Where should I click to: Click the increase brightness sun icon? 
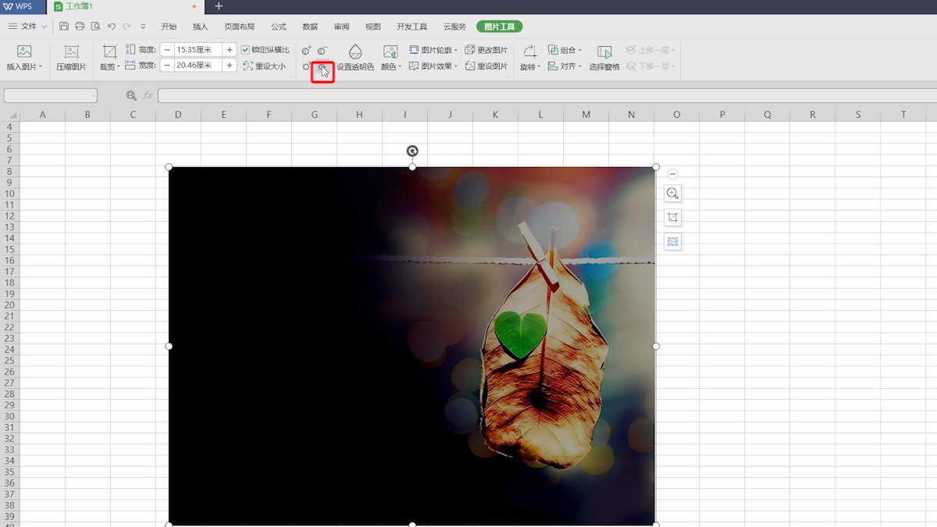coord(307,67)
